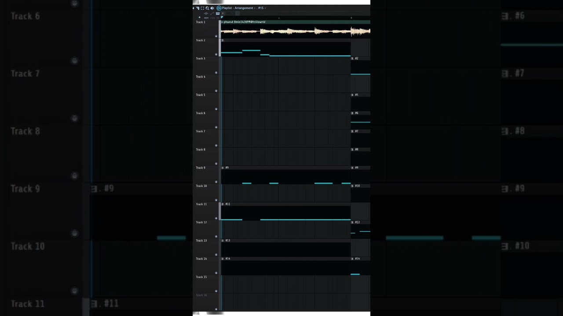This screenshot has height=316, width=563.
Task: Click the speaker playback tool icon
Action: pyautogui.click(x=212, y=8)
